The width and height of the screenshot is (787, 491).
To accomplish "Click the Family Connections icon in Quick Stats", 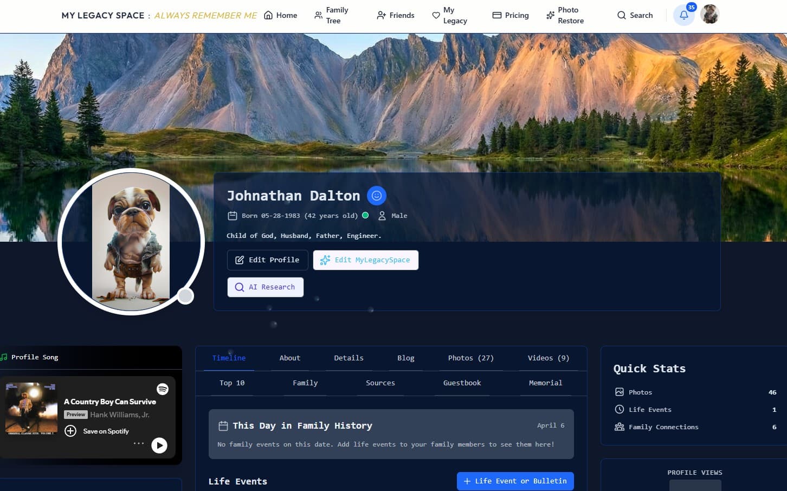I will point(619,427).
